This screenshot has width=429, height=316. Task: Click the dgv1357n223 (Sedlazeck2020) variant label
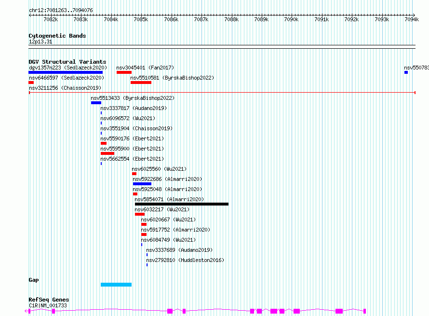(x=68, y=68)
